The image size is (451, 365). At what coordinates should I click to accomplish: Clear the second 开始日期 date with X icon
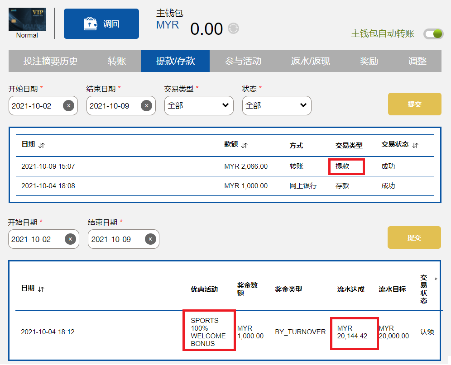tap(70, 239)
